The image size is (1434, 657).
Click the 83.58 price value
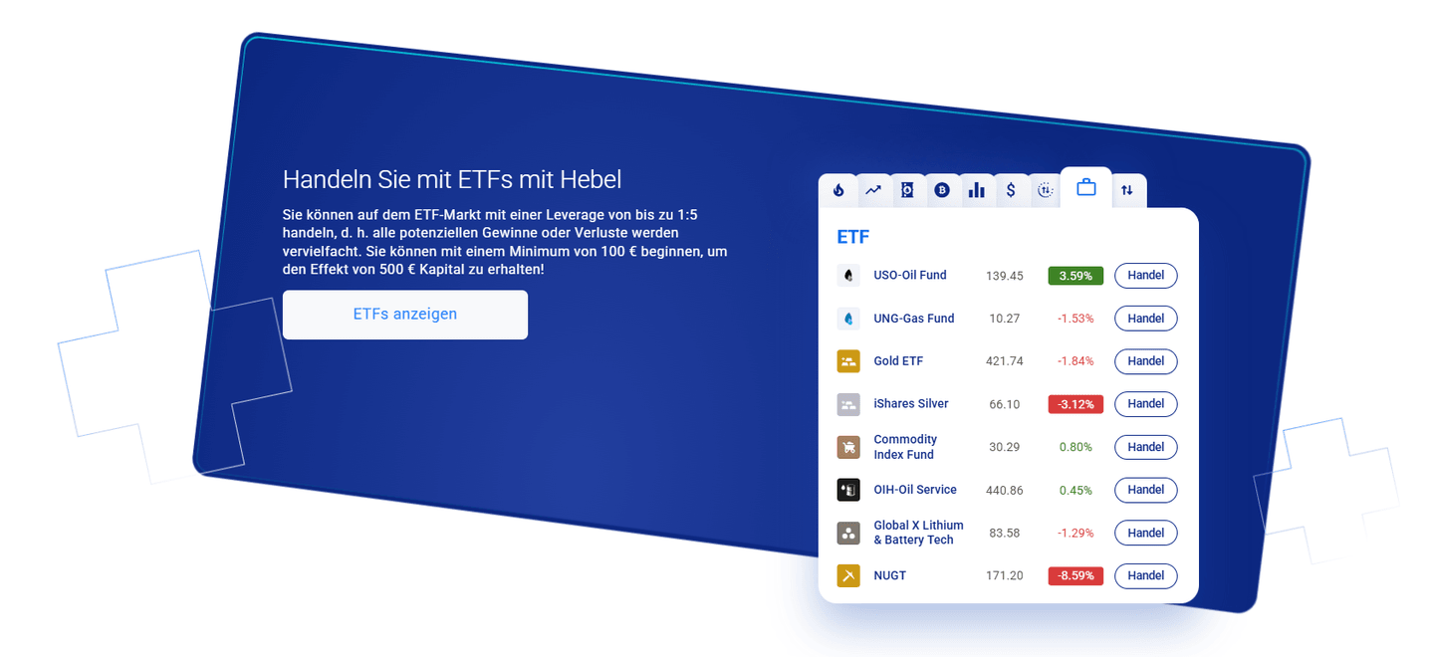1005,533
